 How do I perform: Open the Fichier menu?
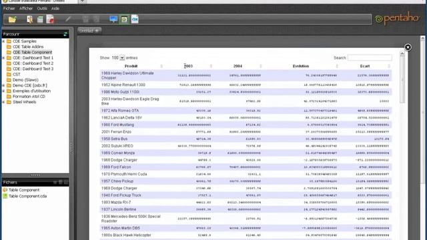pos(9,9)
